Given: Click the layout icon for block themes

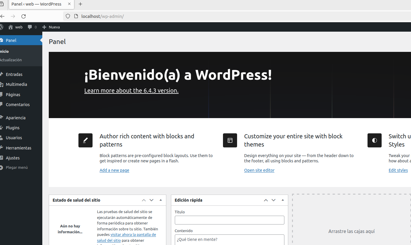Looking at the screenshot, I should (230, 140).
